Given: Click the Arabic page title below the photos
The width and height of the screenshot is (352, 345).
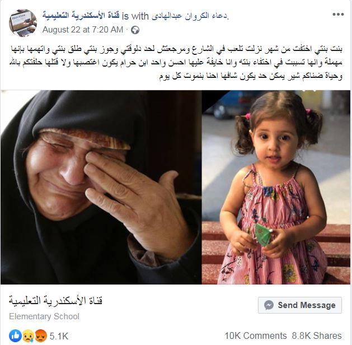Looking at the screenshot, I should click(55, 301).
